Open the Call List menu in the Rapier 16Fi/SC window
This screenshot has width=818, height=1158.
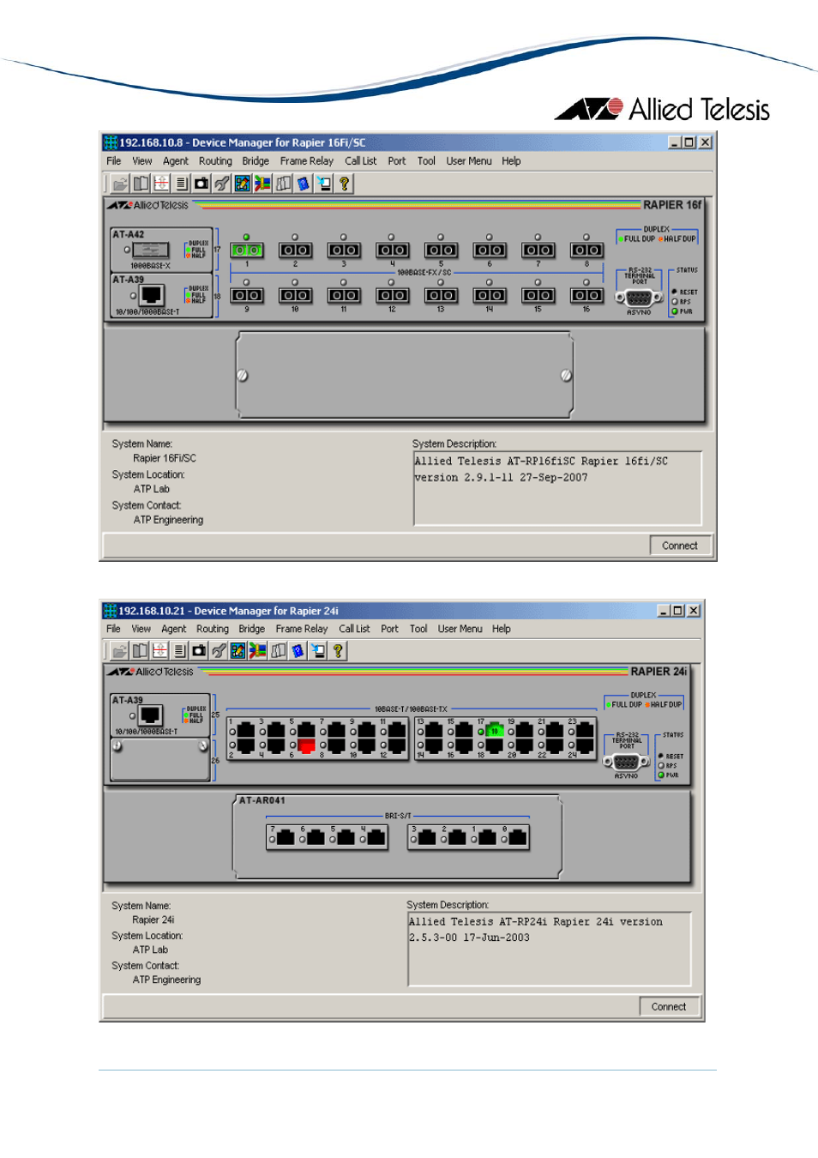pos(361,161)
